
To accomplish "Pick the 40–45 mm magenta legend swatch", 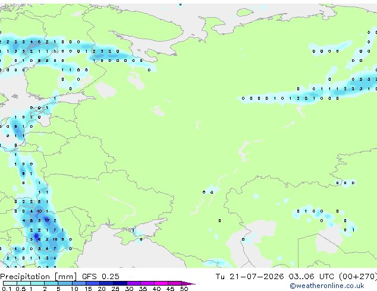I will [161, 283].
